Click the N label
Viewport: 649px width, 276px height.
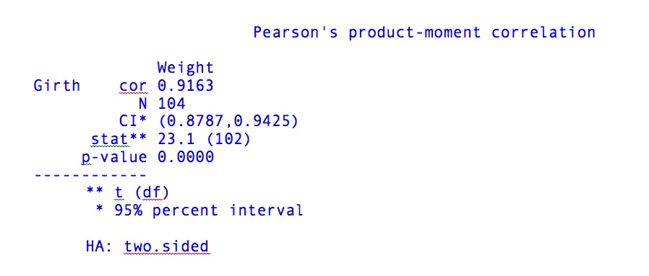(x=142, y=104)
